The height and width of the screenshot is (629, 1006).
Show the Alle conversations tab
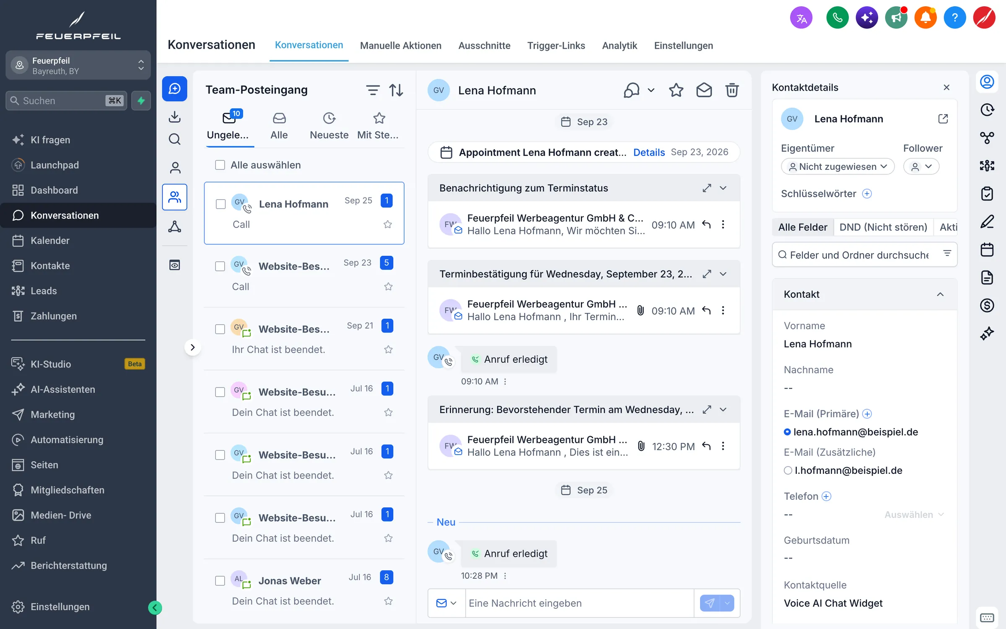click(279, 126)
